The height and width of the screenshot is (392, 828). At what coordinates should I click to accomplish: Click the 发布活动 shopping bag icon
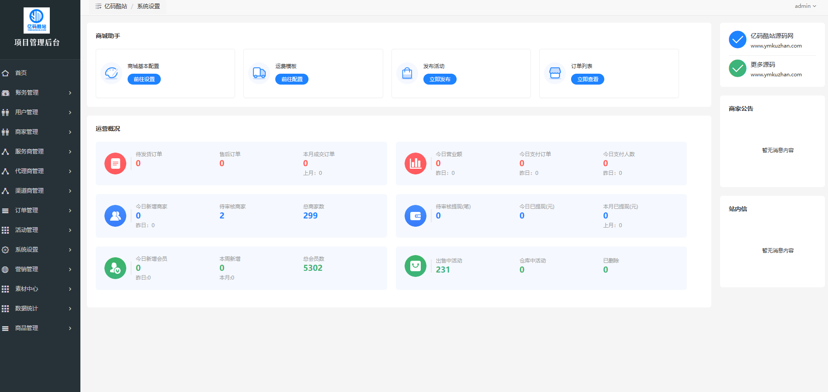click(x=407, y=73)
